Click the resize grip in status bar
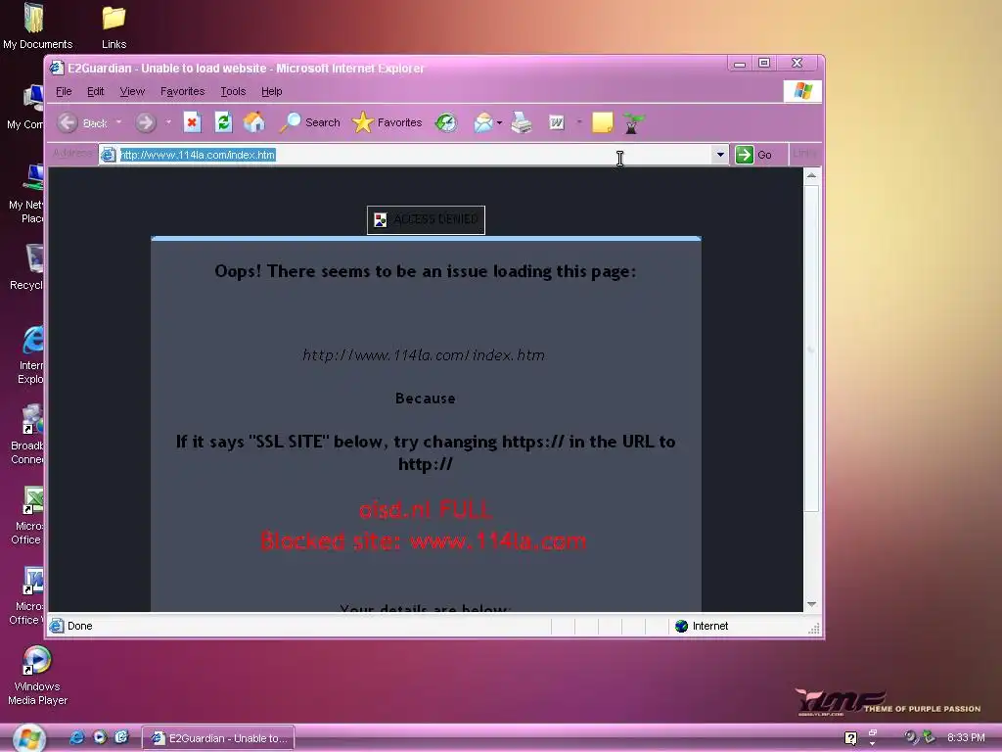 coord(813,628)
